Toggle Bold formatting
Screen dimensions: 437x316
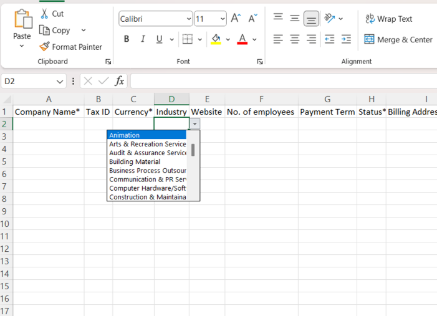(127, 39)
